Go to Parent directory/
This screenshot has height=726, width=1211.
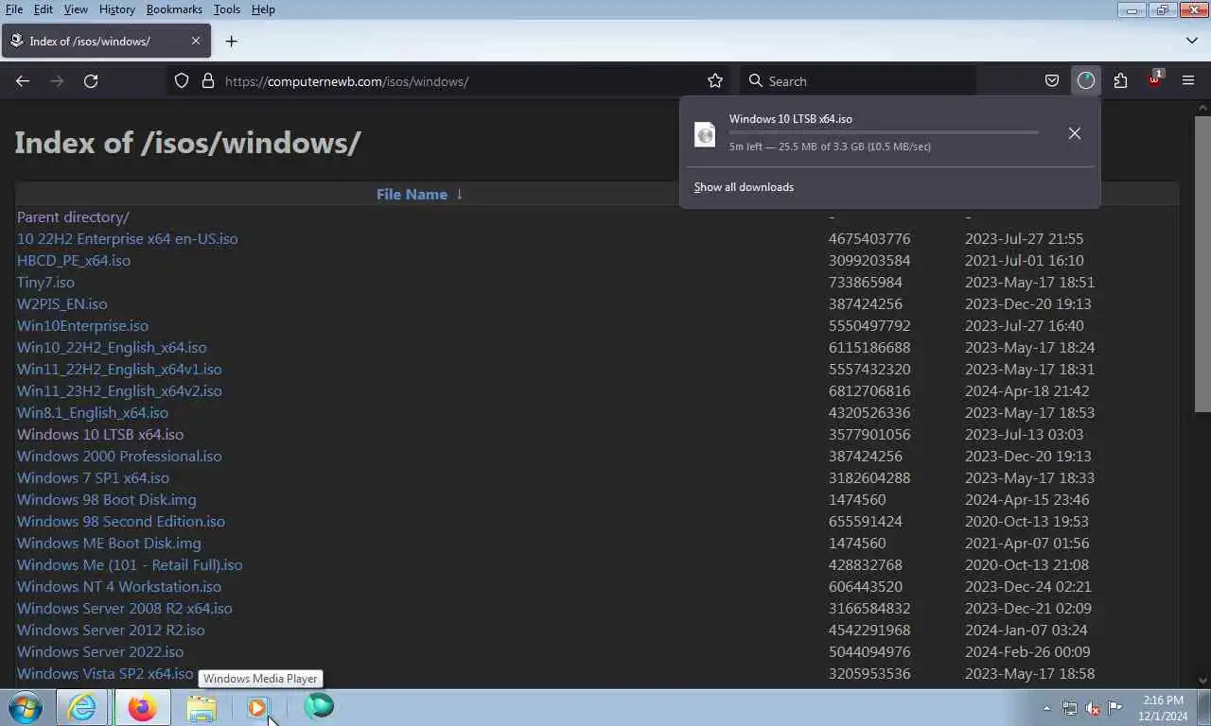pos(73,216)
